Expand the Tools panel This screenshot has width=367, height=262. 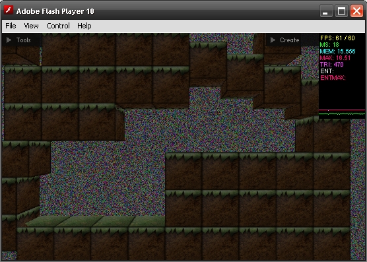point(22,40)
